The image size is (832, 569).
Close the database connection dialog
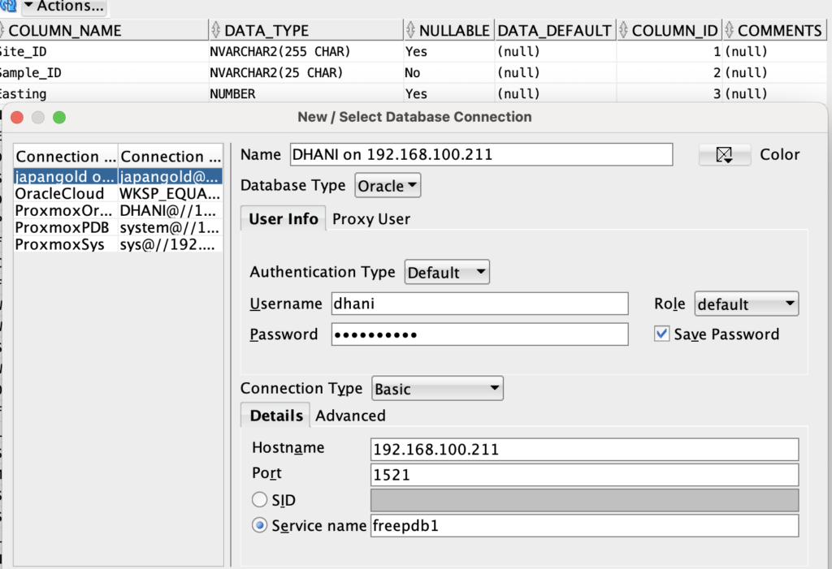(x=17, y=117)
